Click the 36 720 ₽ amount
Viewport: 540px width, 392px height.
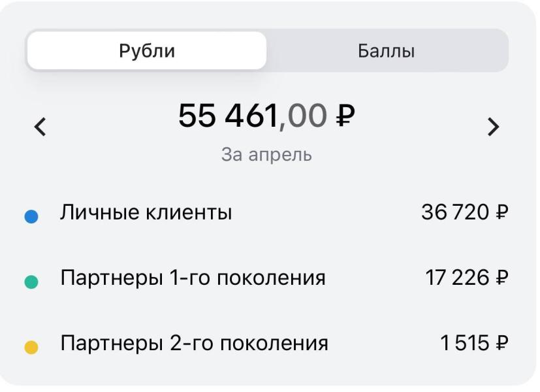click(464, 212)
